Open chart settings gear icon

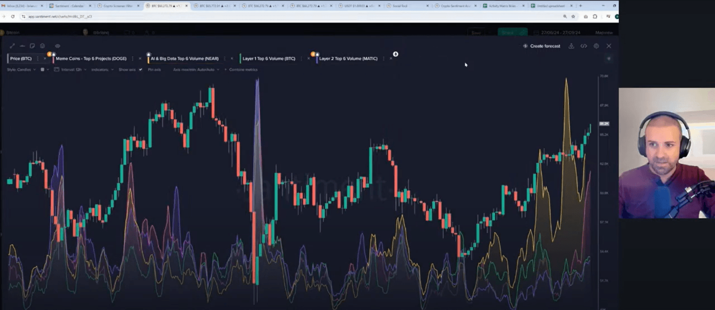596,46
